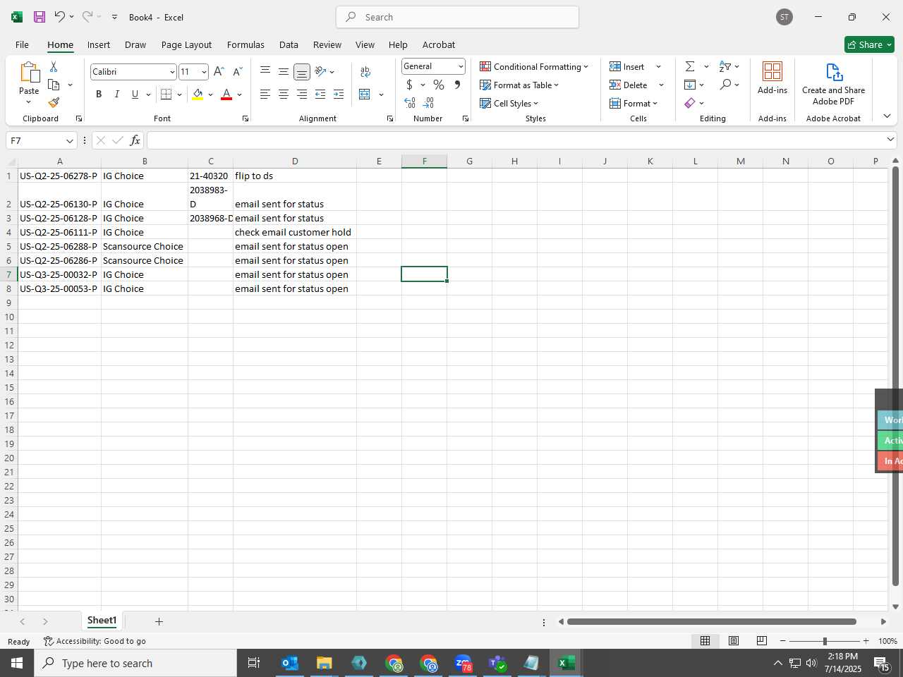Image resolution: width=903 pixels, height=677 pixels.
Task: Click the Share button
Action: [x=869, y=44]
